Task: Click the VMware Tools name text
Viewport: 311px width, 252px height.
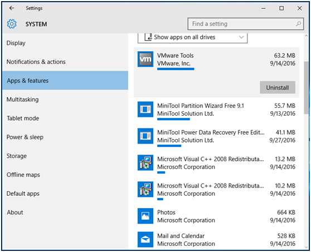Action: pyautogui.click(x=176, y=56)
